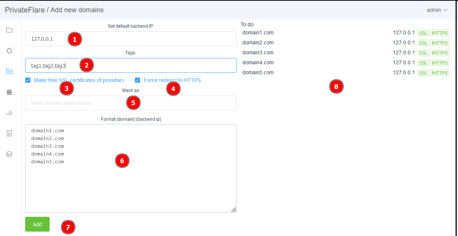Click the Add button

[37, 224]
